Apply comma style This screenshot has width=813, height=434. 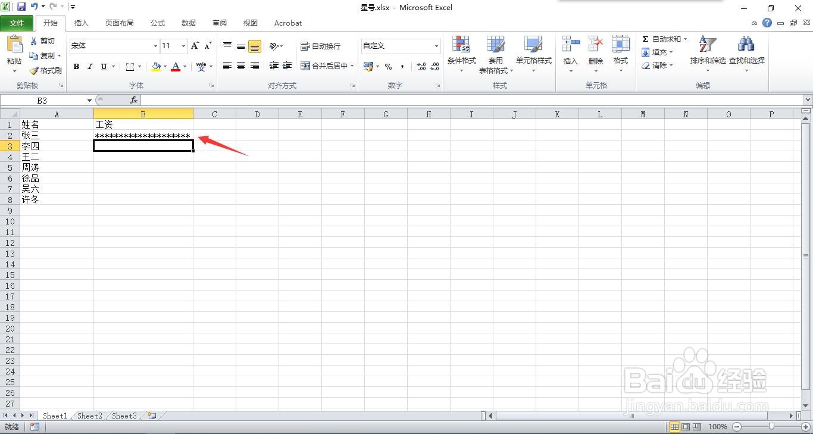point(402,66)
